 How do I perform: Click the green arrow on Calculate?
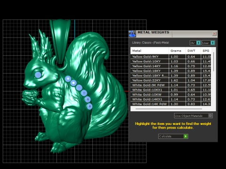point(186,136)
